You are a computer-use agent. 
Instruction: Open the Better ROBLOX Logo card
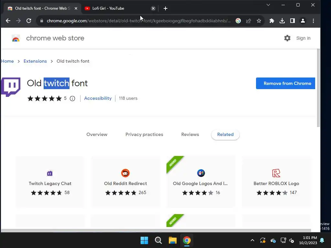click(x=276, y=182)
